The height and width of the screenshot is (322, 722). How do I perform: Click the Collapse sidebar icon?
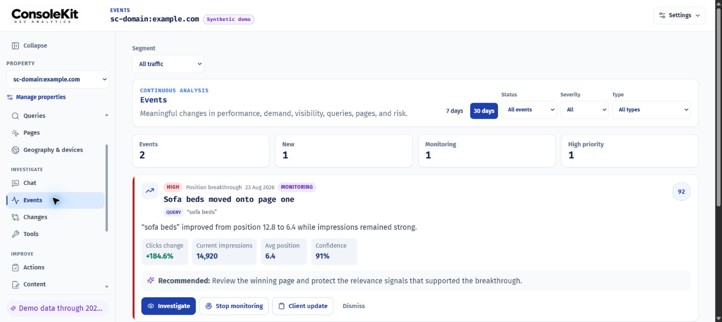(x=15, y=46)
